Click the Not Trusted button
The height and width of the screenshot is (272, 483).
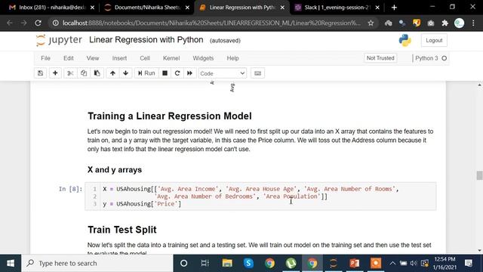(380, 58)
